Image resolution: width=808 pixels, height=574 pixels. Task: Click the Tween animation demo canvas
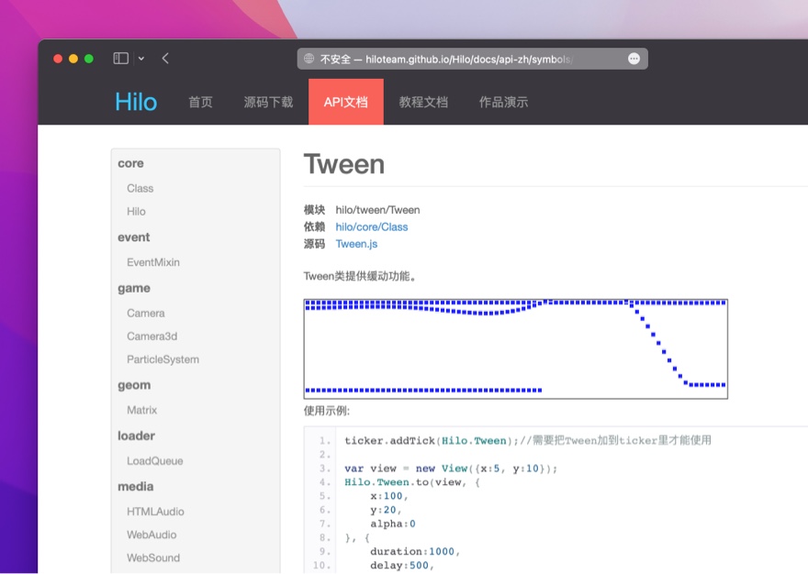(515, 348)
